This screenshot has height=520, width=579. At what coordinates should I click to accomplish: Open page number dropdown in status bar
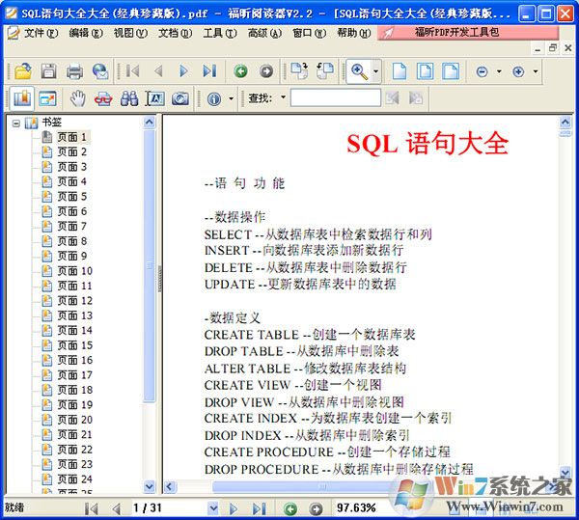213,507
